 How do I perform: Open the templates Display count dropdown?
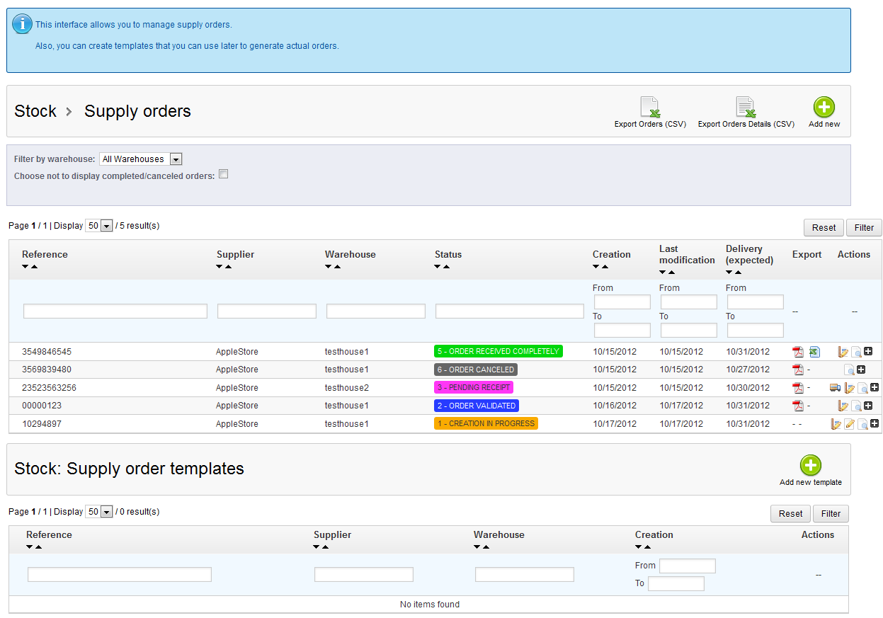99,512
